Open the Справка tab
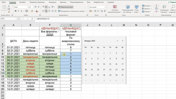 point(111,2)
